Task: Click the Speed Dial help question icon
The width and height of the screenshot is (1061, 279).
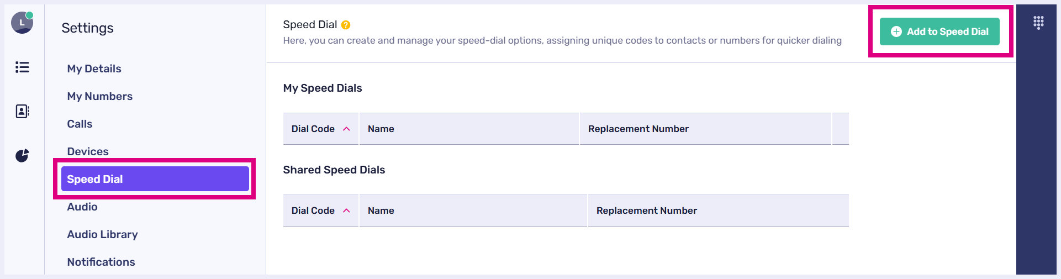Action: point(346,25)
